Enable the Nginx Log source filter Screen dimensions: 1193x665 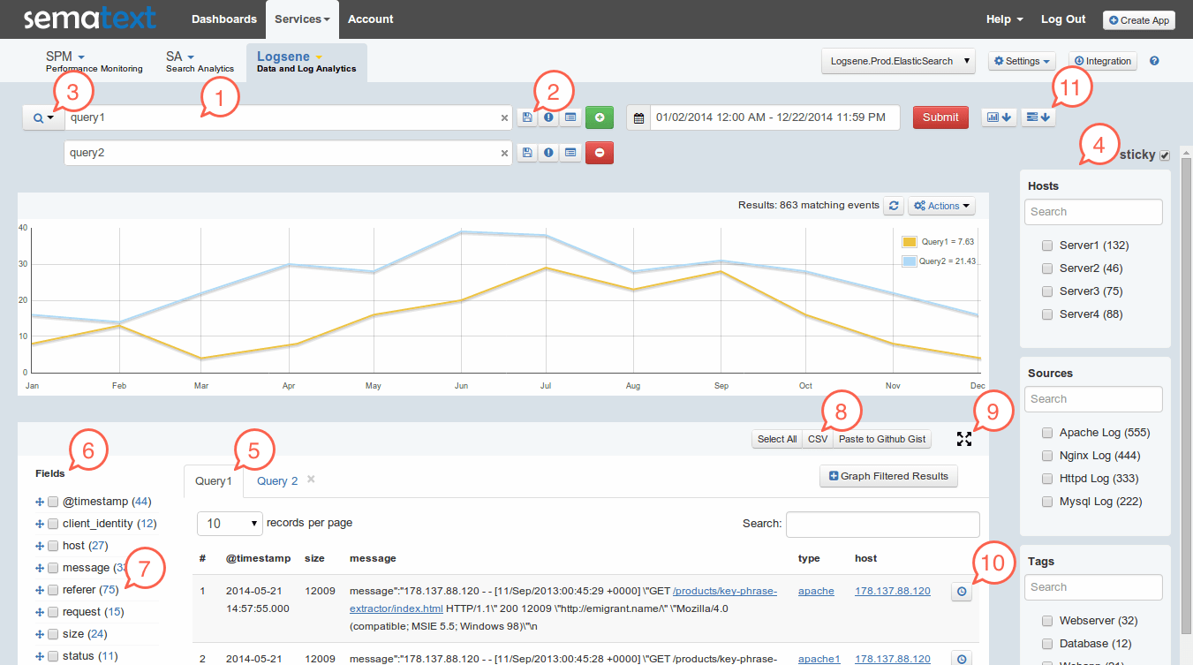tap(1047, 456)
